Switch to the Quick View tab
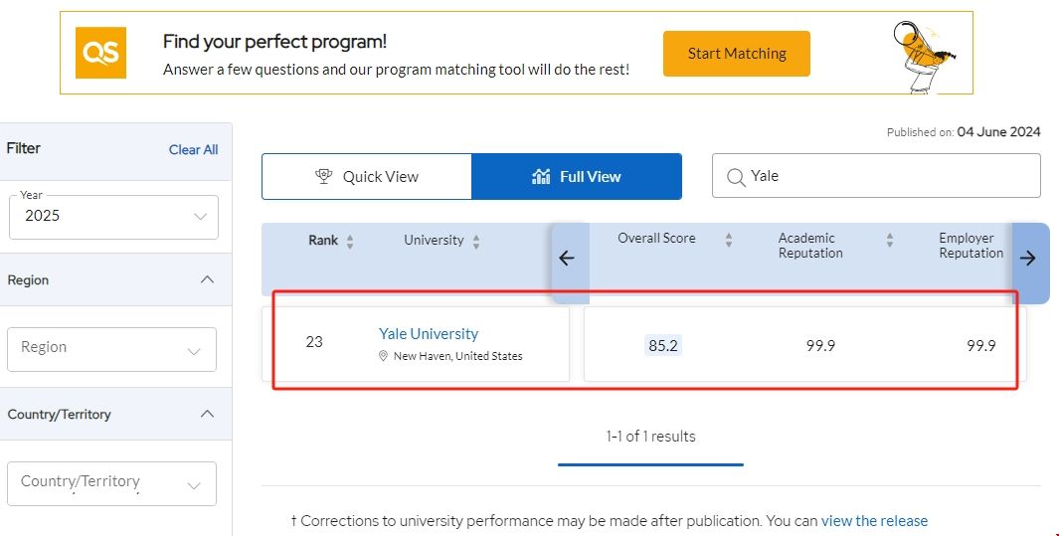 coord(367,177)
